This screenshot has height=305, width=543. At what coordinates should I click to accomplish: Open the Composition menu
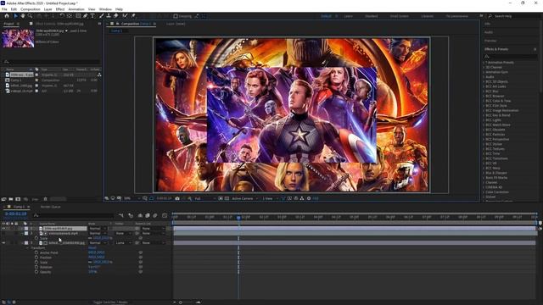(31, 9)
